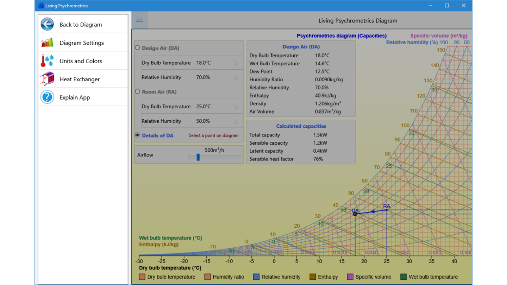The height and width of the screenshot is (285, 507).
Task: Click the Relative humidity legend color swatch
Action: pos(256,277)
